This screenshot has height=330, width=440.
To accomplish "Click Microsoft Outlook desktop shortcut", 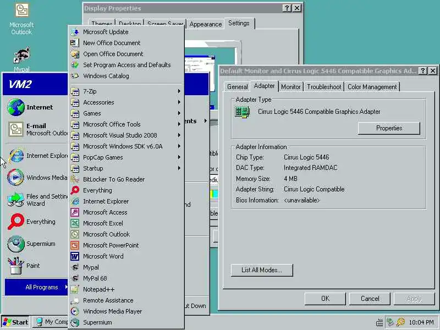I will click(x=21, y=19).
